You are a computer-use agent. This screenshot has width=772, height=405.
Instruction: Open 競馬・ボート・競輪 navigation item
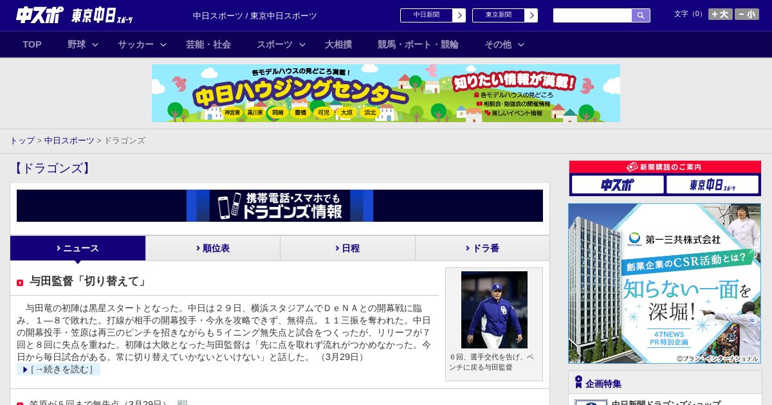pyautogui.click(x=418, y=44)
